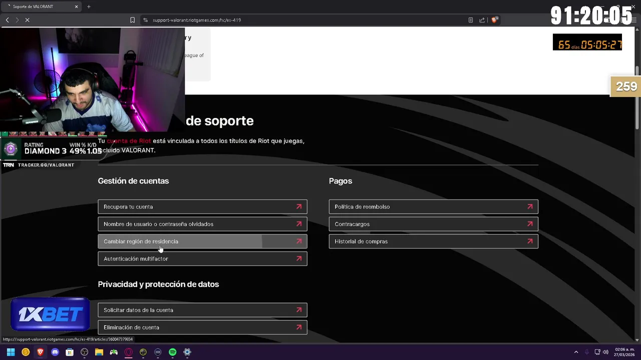Open the clock showing 02:06 a. m.

point(624,352)
